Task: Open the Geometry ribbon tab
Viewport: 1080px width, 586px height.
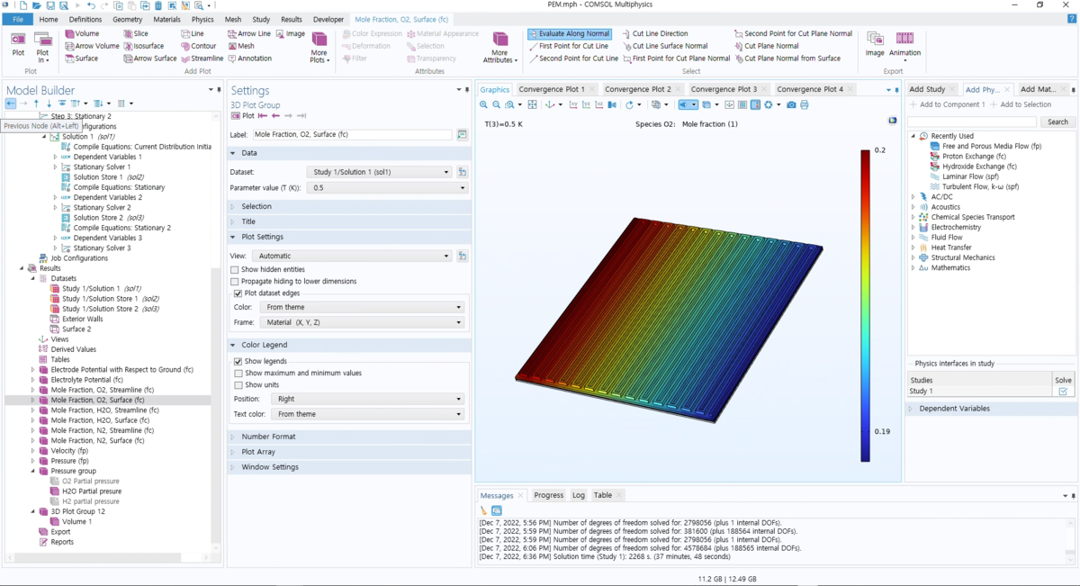Action: [127, 19]
